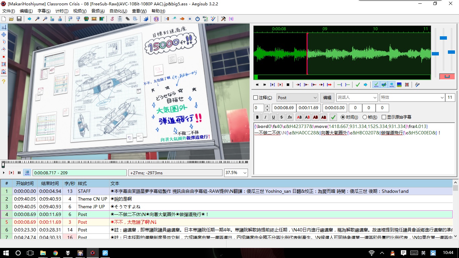Open the Post style dropdown
The image size is (459, 258).
(297, 97)
